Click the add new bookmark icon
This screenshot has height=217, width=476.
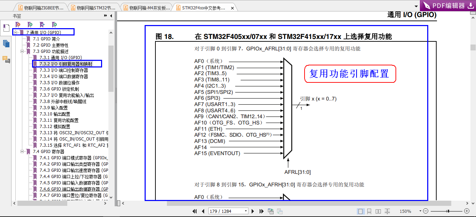tap(30, 25)
